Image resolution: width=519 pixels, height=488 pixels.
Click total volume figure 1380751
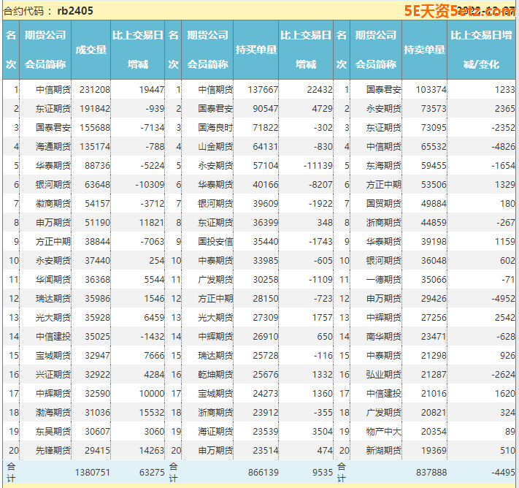[92, 472]
